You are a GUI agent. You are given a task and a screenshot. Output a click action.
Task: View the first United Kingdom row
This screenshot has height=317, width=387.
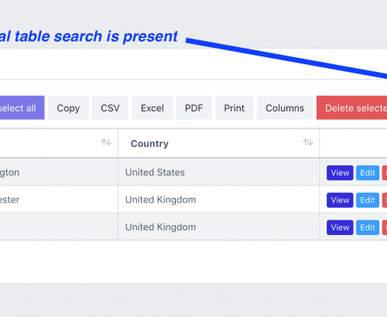[340, 200]
